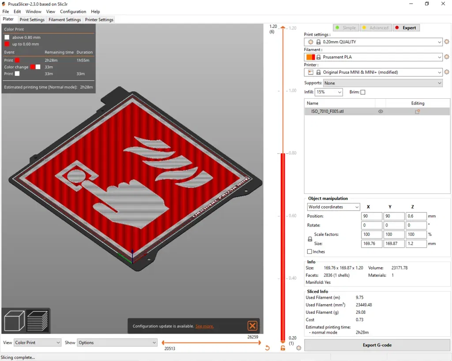Open the Show Options dropdown
Screen dimensions: 452x361
[x=117, y=342]
